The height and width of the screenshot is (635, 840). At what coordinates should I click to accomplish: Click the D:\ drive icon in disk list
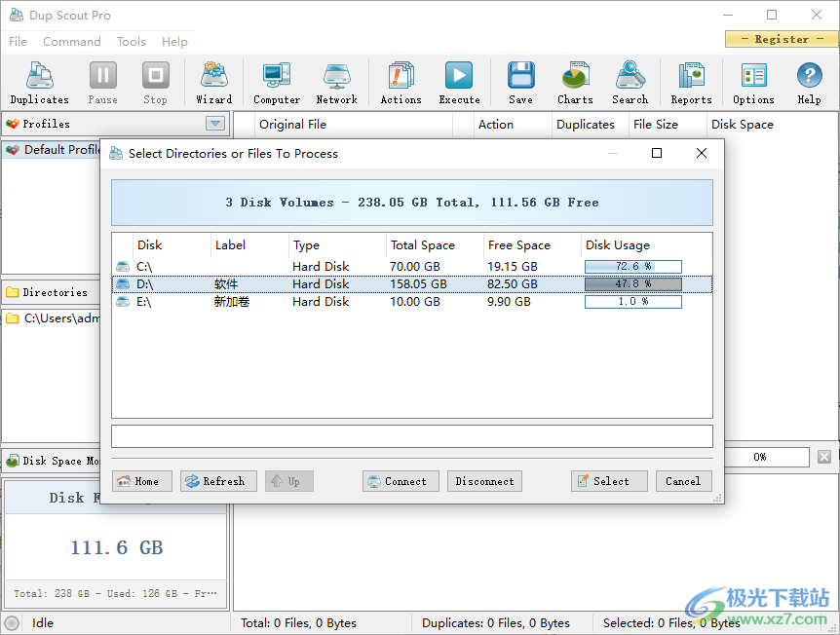(123, 283)
